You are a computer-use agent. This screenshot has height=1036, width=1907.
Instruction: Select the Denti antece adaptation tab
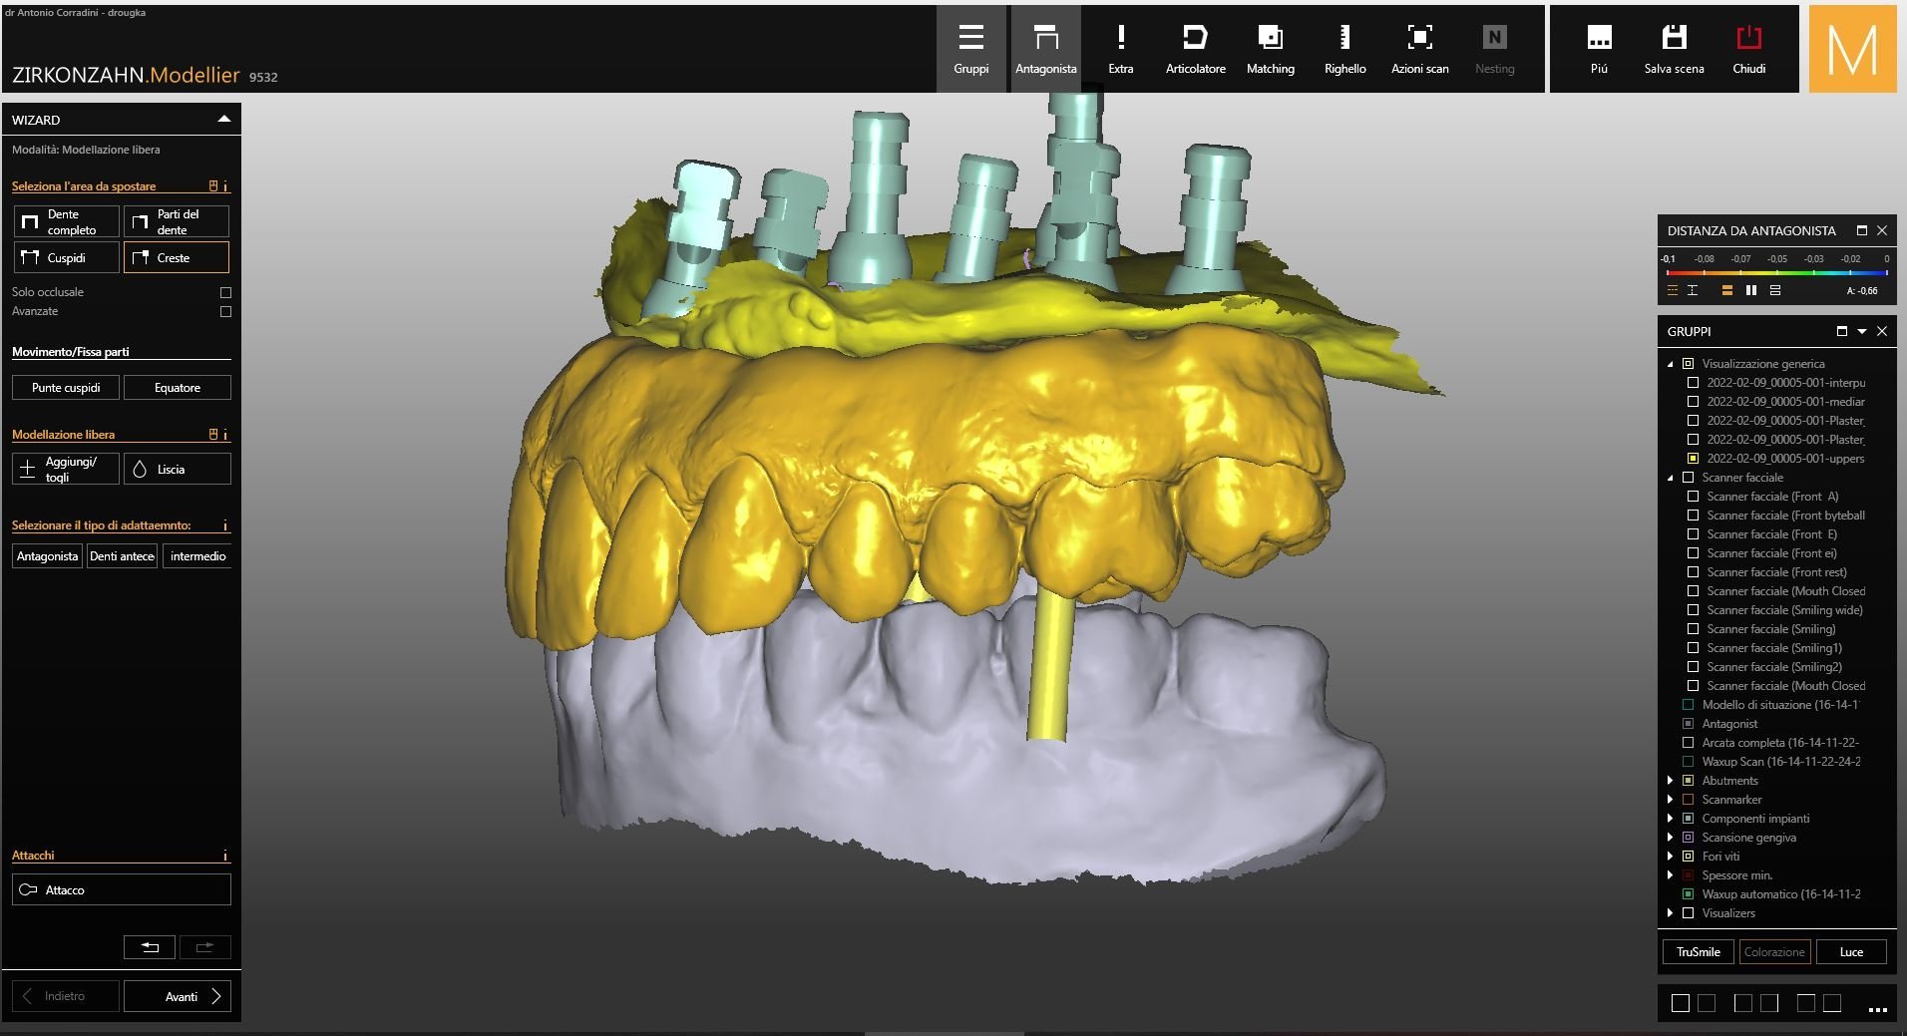[x=122, y=556]
